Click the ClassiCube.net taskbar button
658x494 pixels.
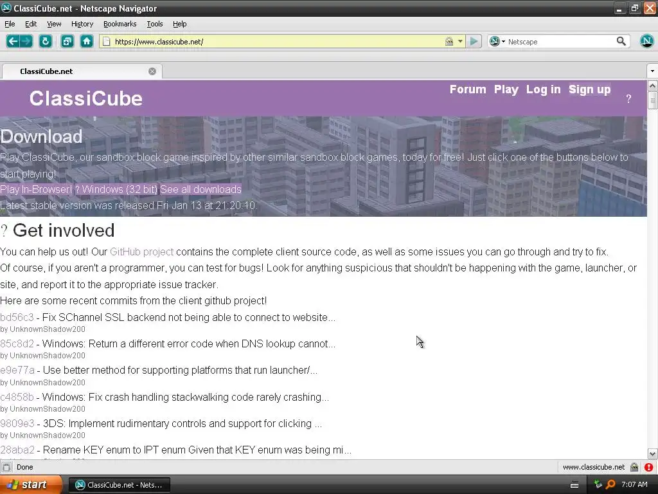pyautogui.click(x=119, y=485)
